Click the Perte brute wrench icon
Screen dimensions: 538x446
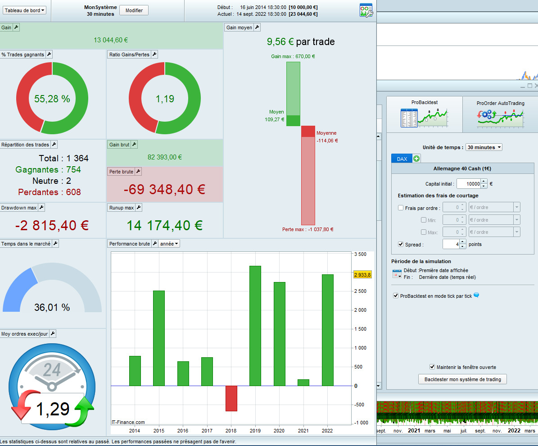pos(138,171)
